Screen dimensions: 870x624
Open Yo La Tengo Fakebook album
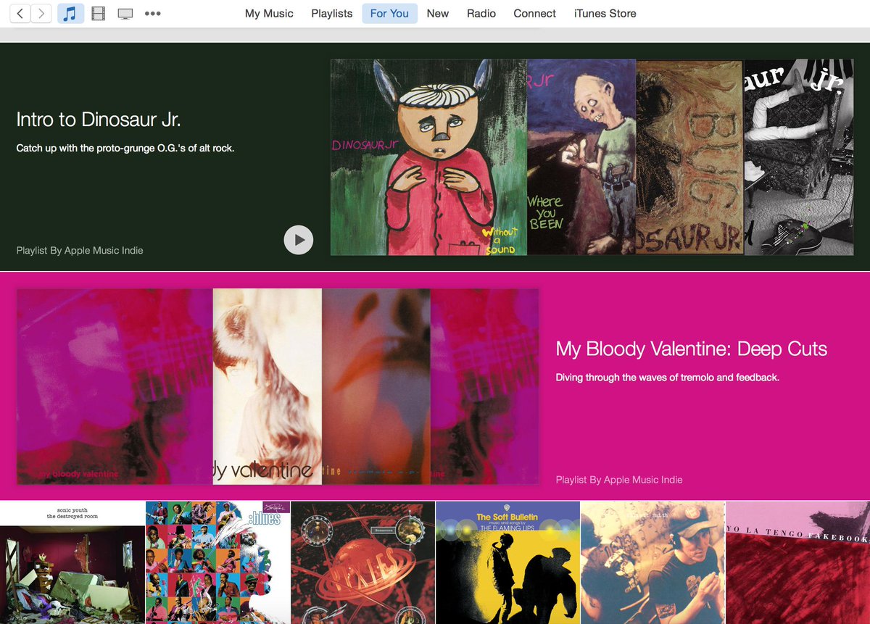tap(797, 562)
